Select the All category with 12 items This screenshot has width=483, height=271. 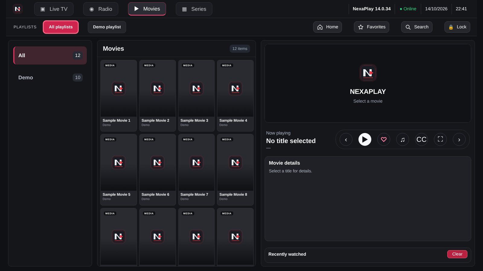(50, 55)
